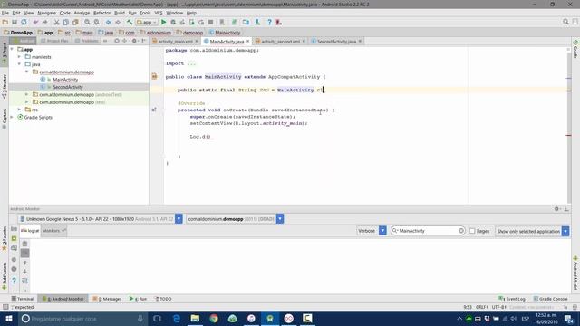Open the Event Log
Image resolution: width=580 pixels, height=326 pixels.
click(x=511, y=299)
